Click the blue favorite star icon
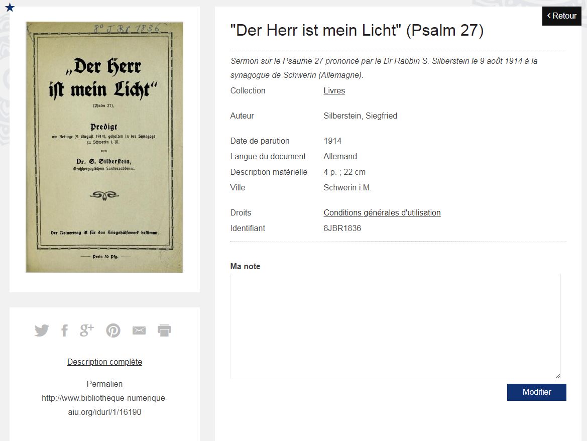The image size is (587, 441). click(x=10, y=7)
